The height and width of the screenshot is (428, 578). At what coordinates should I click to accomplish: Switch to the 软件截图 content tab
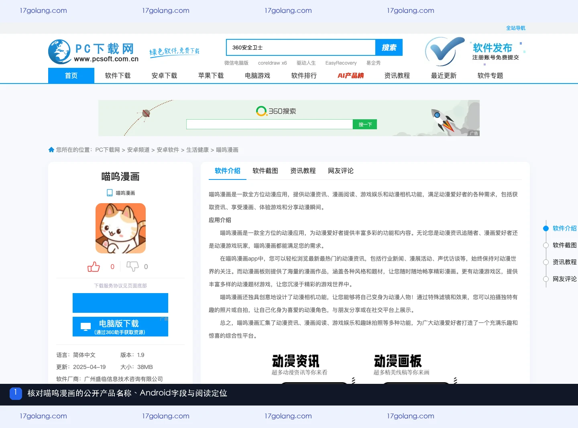tap(265, 171)
